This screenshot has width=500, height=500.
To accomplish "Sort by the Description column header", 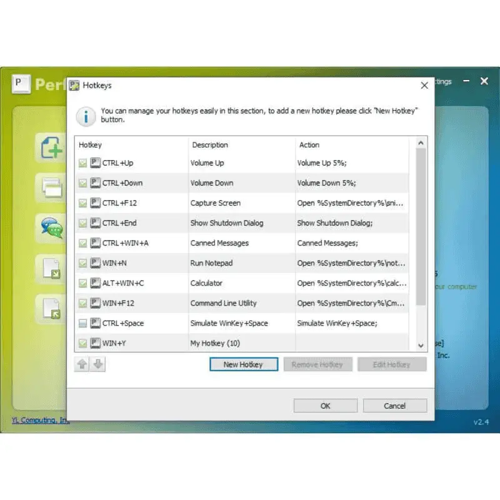I will click(242, 145).
